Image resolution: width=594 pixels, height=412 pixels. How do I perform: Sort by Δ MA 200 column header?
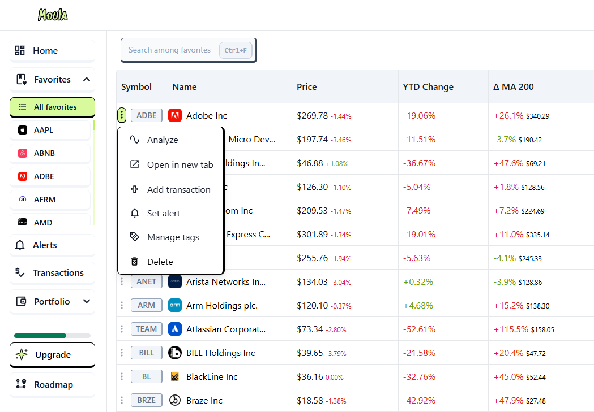coord(514,87)
